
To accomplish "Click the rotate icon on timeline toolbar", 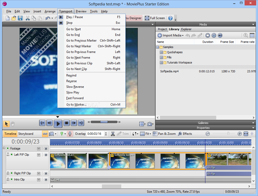I will click(x=134, y=134).
